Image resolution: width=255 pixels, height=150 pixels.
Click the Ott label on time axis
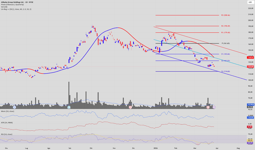91,148
